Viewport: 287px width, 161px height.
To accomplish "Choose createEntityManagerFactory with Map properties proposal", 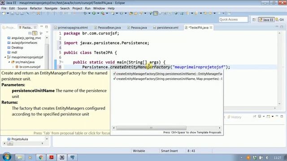I will click(167, 79).
